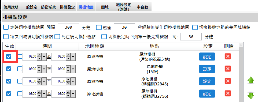258x102 pixels.
Task: Open the 使用說明 tab
Action: 11,7
